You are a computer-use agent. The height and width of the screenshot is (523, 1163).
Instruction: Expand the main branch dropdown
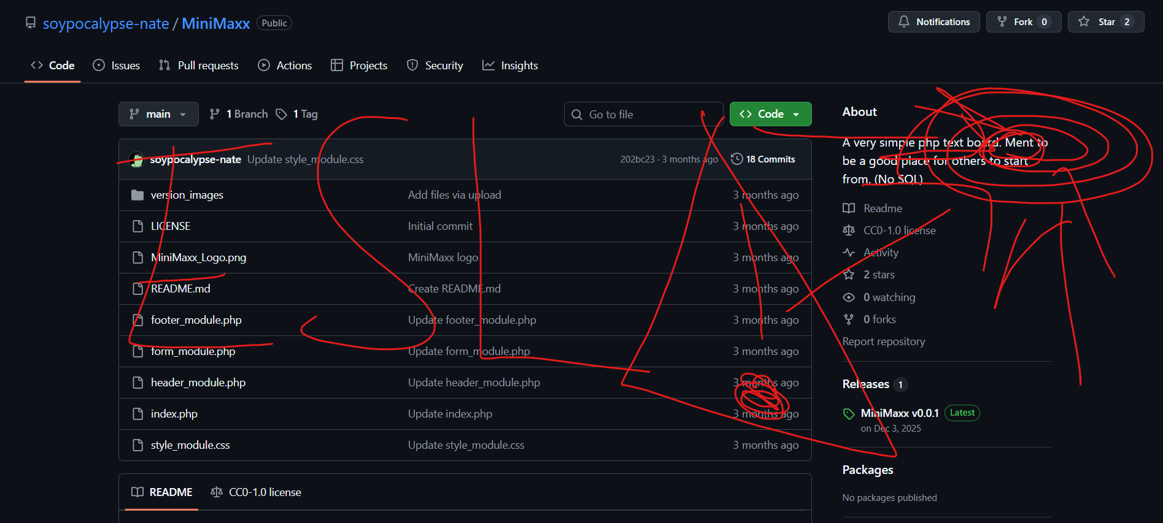158,114
